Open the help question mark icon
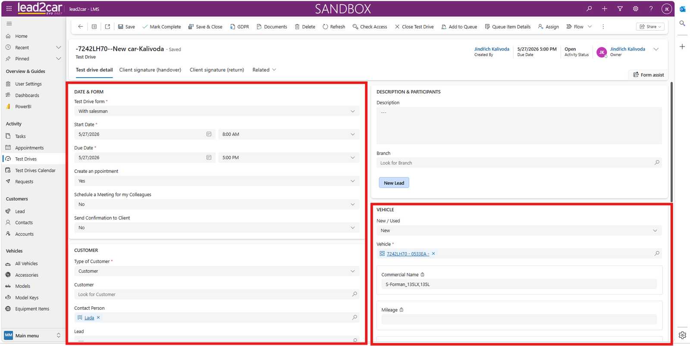The image size is (690, 346). coord(651,9)
